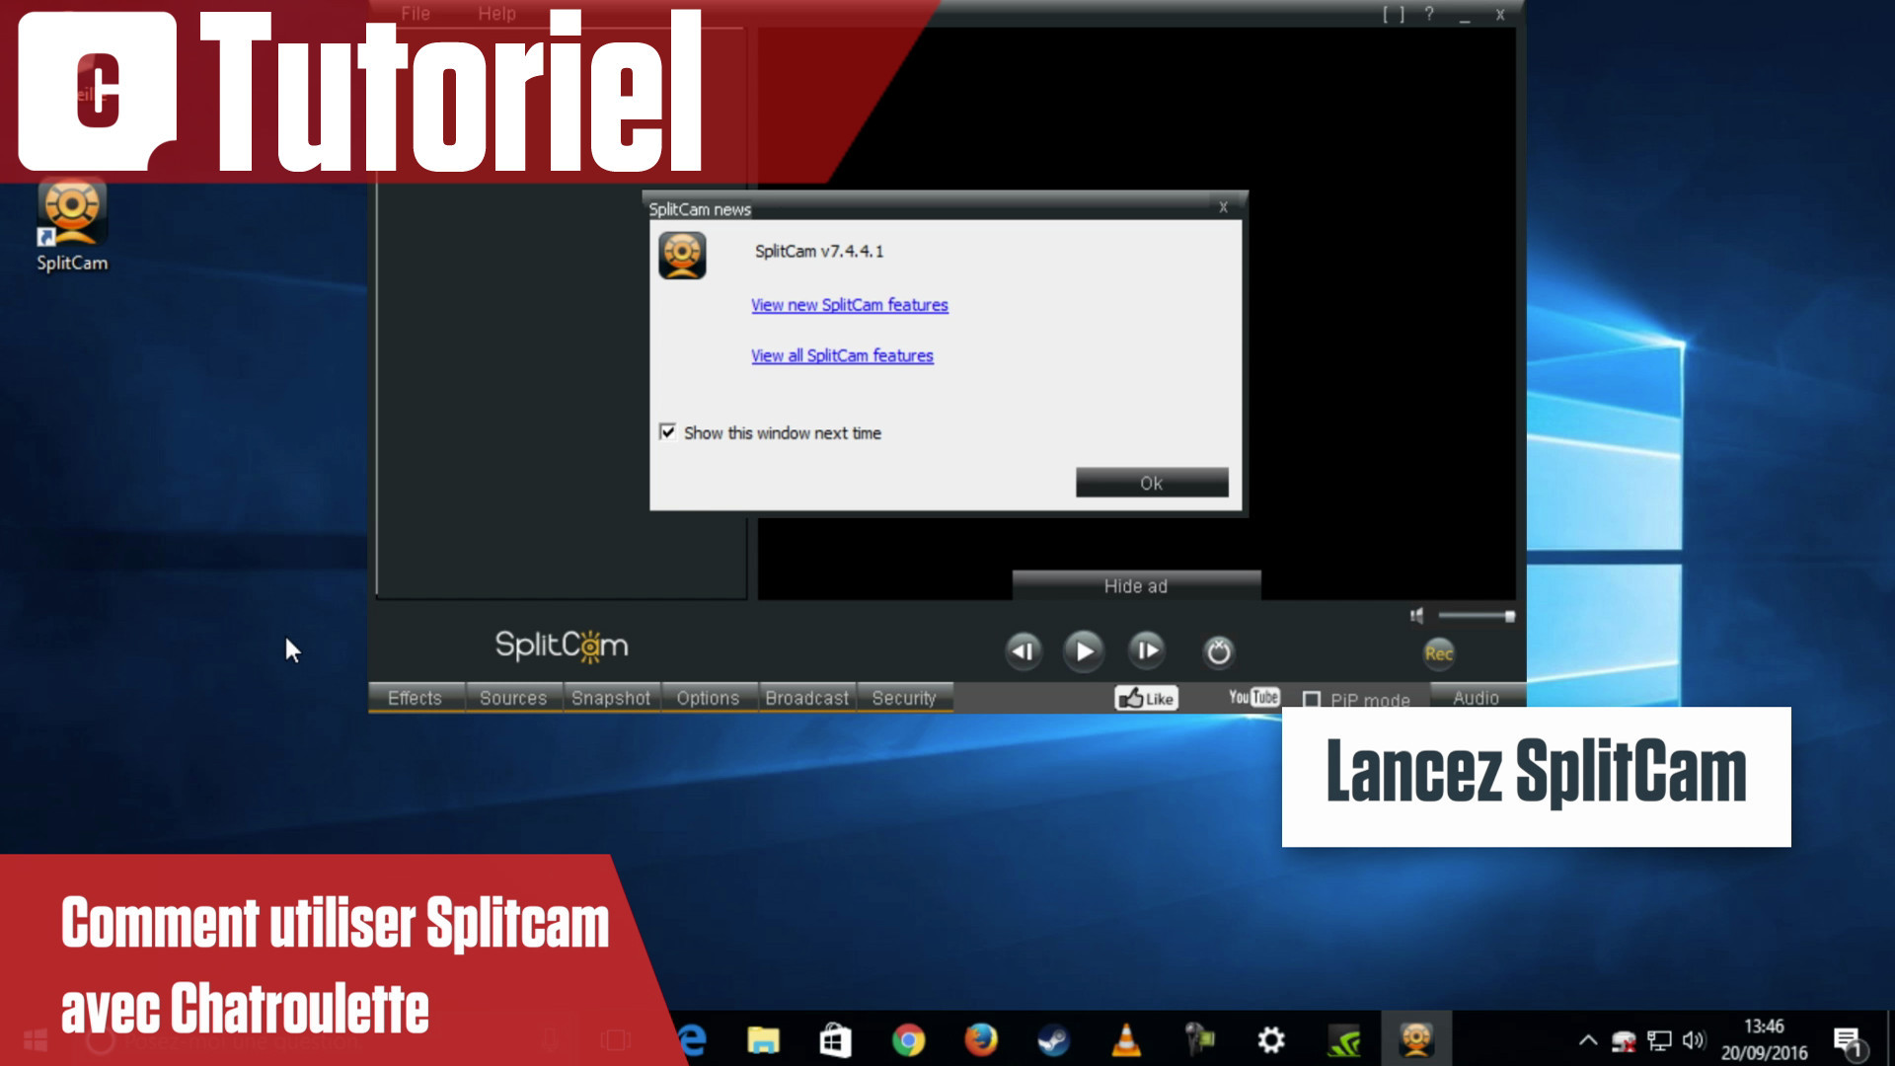The height and width of the screenshot is (1066, 1895).
Task: Open the Sources tab
Action: (513, 698)
